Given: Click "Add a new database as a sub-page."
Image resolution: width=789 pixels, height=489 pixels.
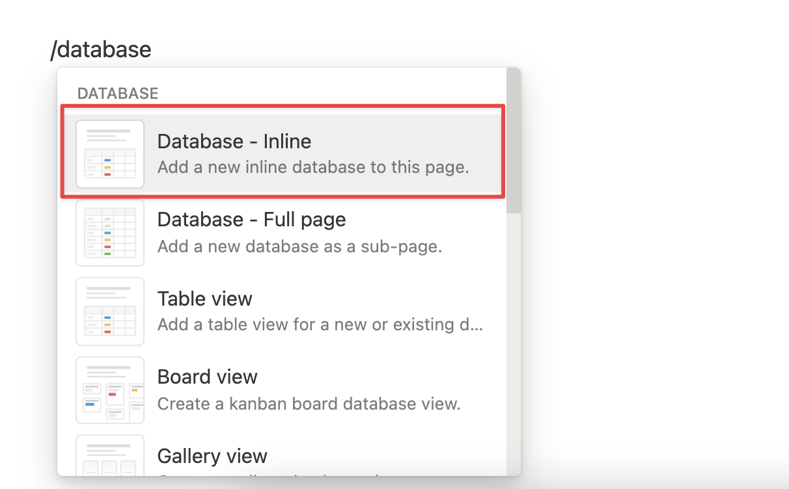Looking at the screenshot, I should (299, 246).
